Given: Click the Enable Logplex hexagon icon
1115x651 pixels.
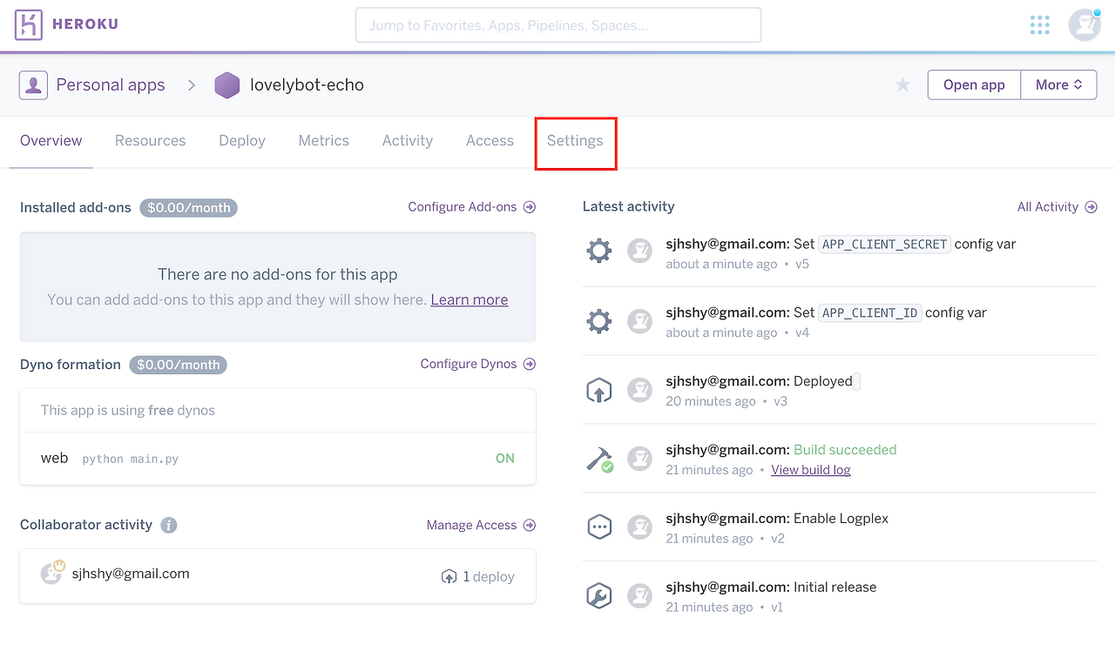Looking at the screenshot, I should [599, 527].
